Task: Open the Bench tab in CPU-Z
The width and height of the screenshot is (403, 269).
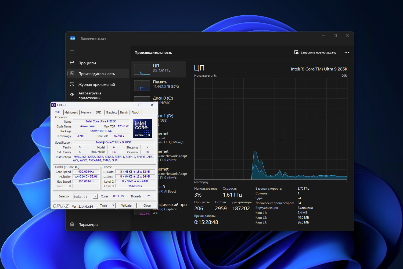Action: click(x=124, y=112)
